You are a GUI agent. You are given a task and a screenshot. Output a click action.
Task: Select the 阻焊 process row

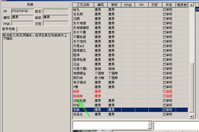click(x=130, y=55)
